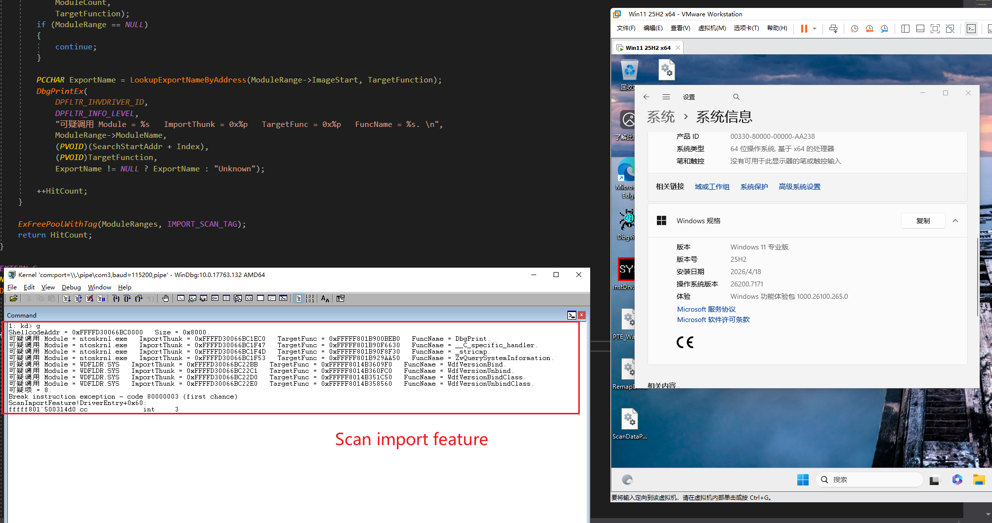Image resolution: width=992 pixels, height=523 pixels.
Task: Click the 复制 button in Windows 规格
Action: [923, 221]
